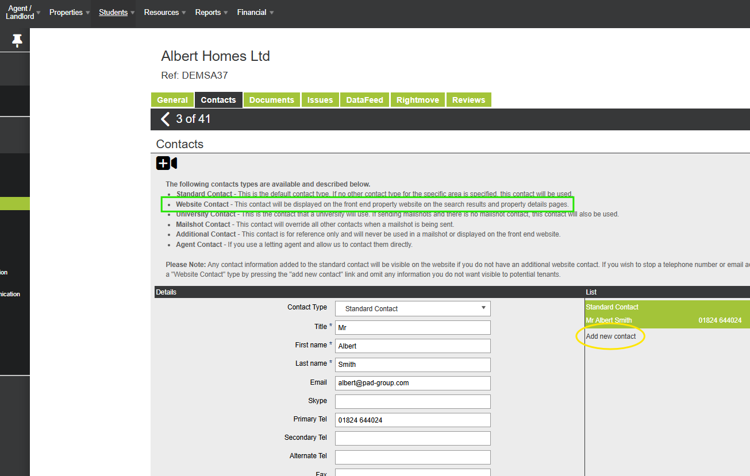Click the pin icon in the sidebar
Screen dimensions: 750x476
[17, 40]
